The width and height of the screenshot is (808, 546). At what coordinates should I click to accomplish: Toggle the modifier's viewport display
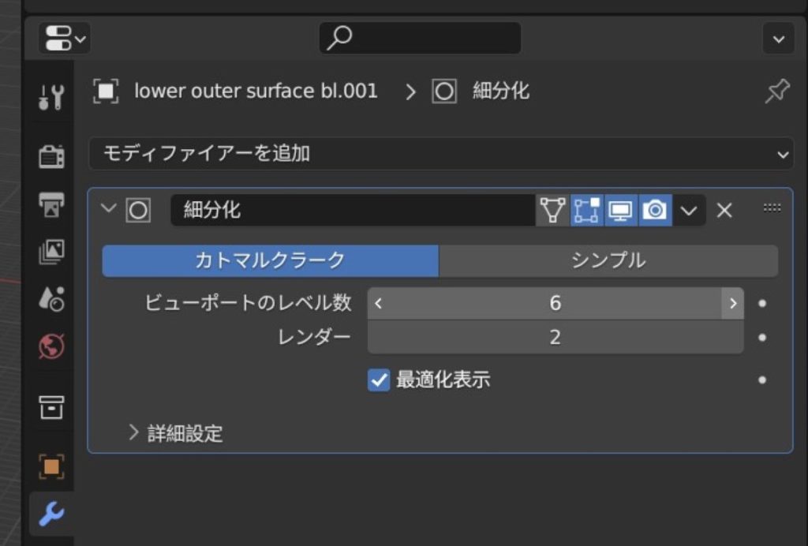[x=620, y=211]
